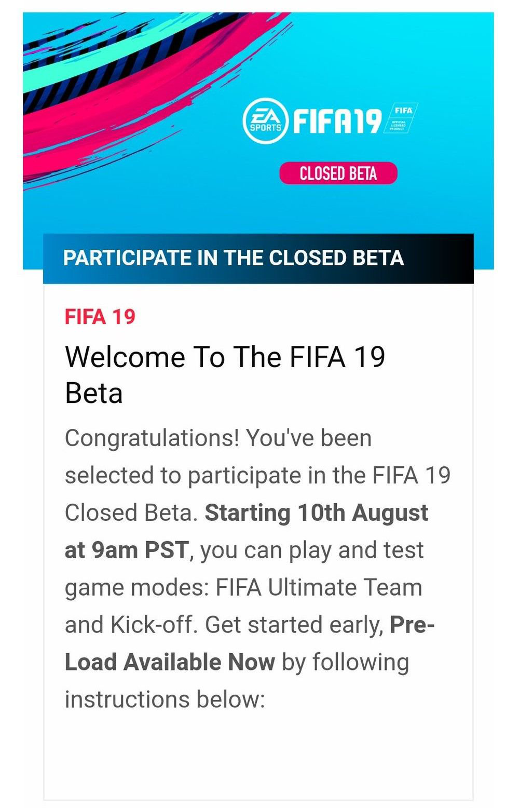506x808 pixels.
Task: Tap the Beta word under the heading
Action: coord(94,394)
